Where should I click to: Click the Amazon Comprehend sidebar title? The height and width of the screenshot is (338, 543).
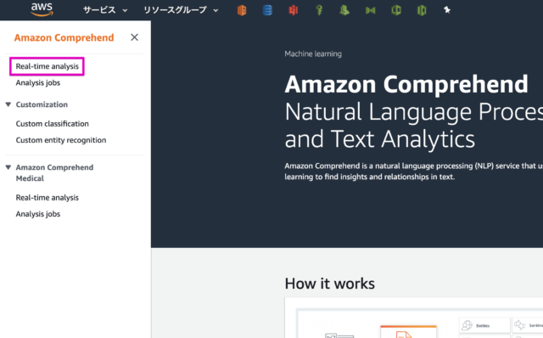(64, 37)
